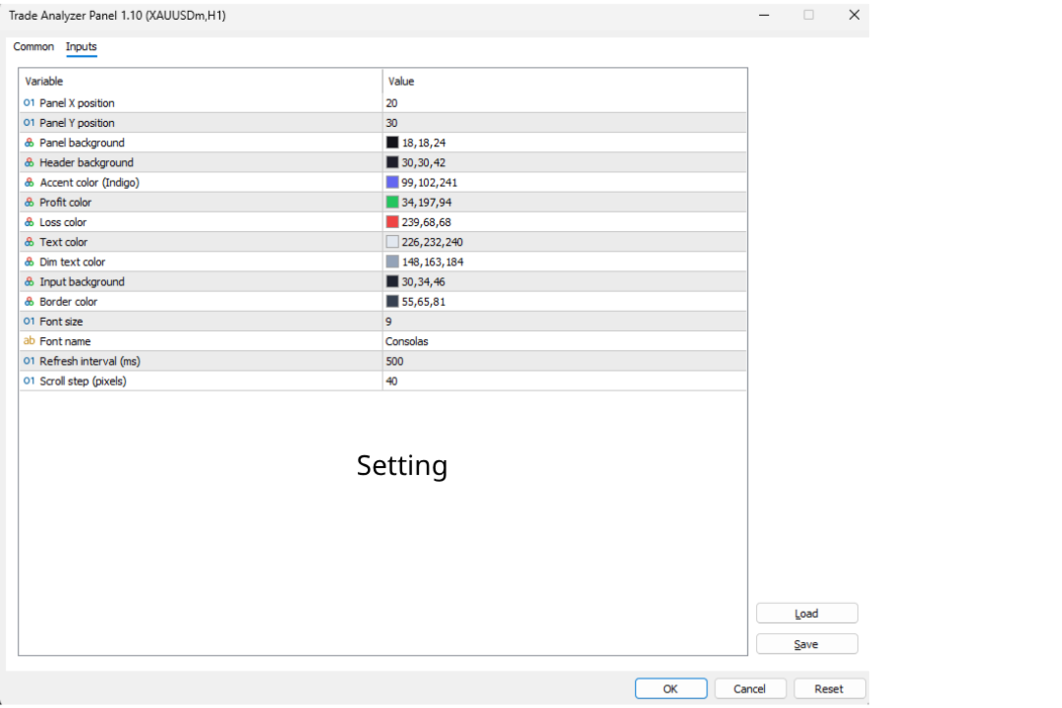Load a settings preset file
The height and width of the screenshot is (708, 1062).
tap(806, 614)
